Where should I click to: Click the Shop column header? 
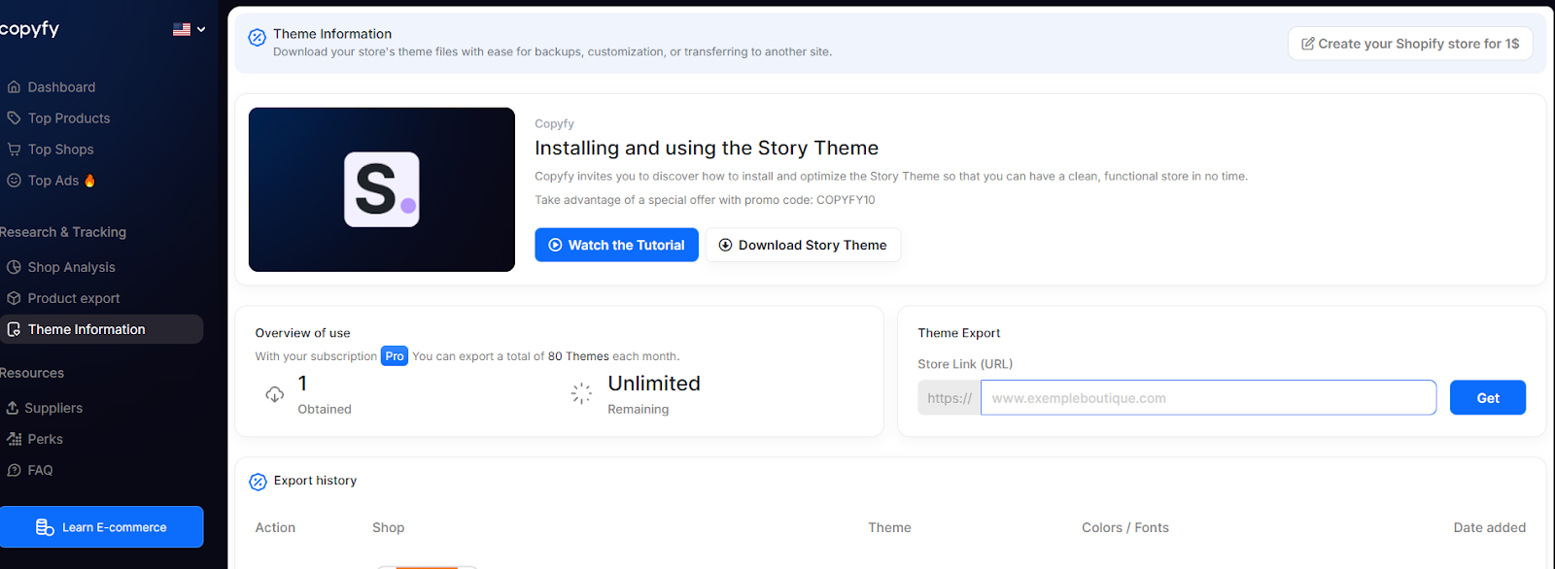point(388,527)
